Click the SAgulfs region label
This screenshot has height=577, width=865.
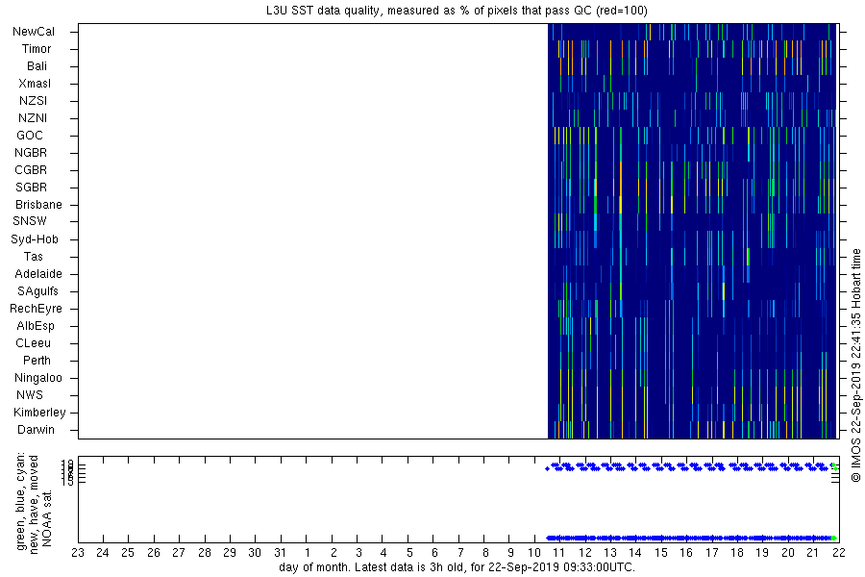[x=37, y=291]
